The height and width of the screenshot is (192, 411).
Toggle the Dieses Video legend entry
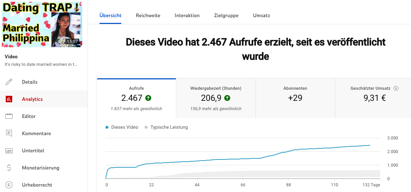pyautogui.click(x=122, y=127)
